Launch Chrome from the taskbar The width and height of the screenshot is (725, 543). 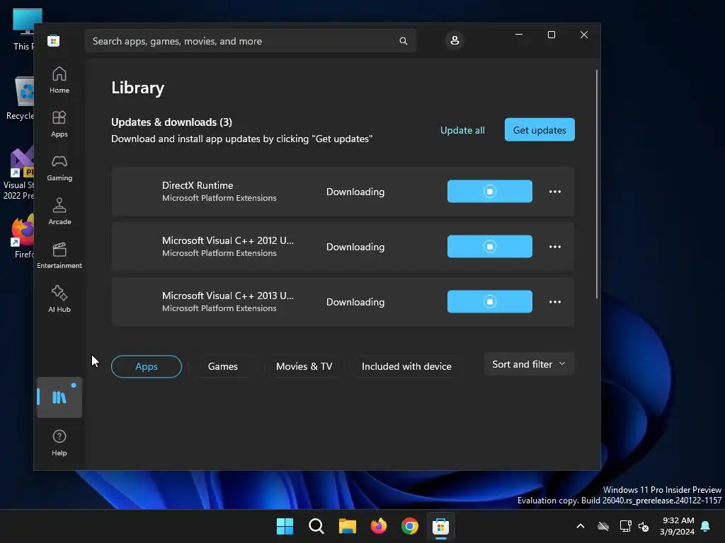click(410, 526)
